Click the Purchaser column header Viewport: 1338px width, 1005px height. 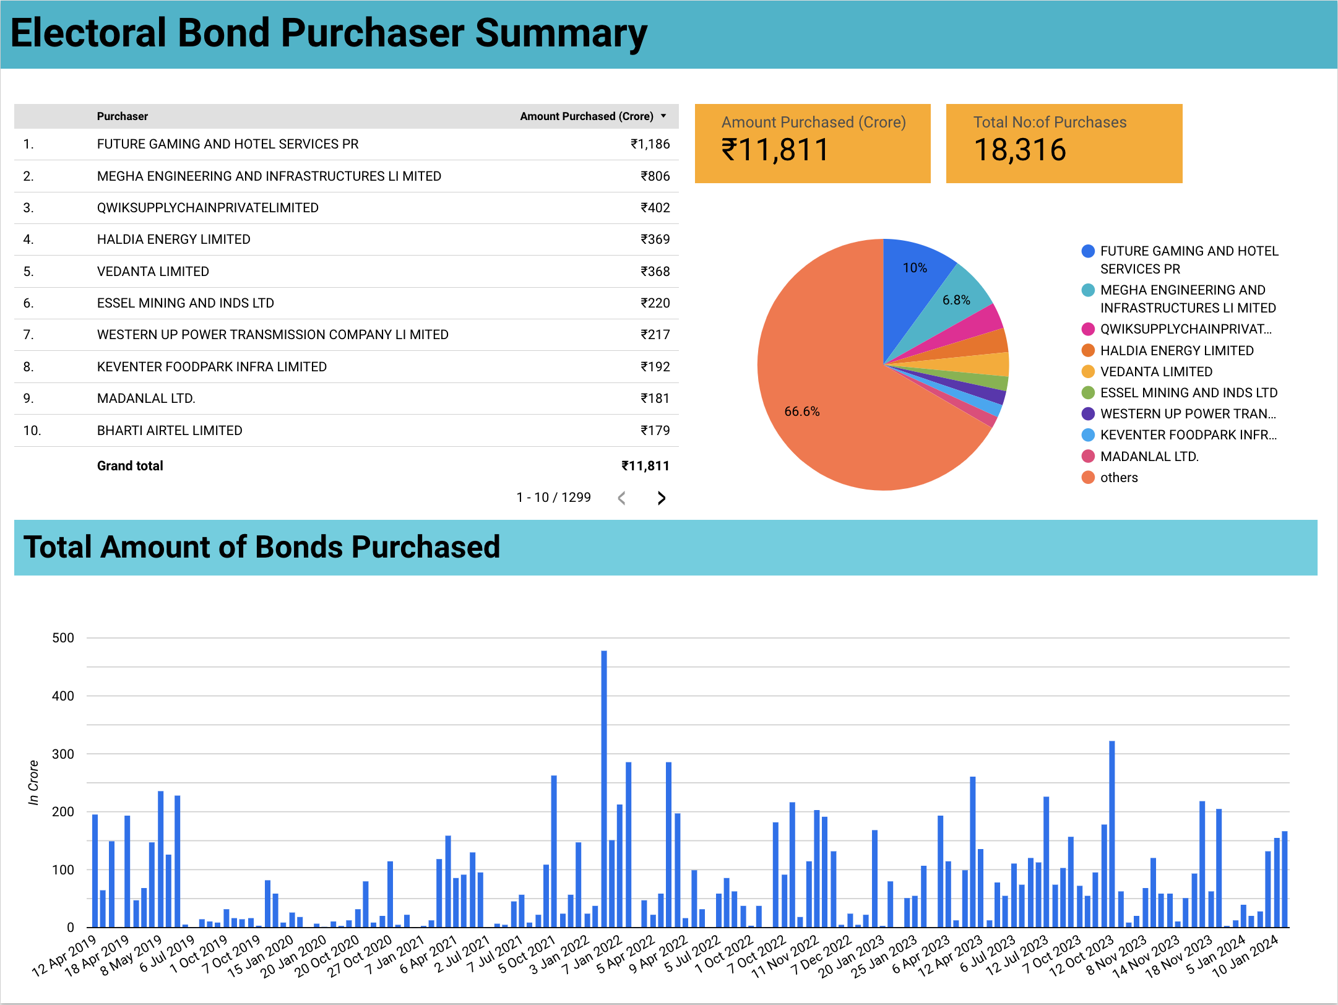pos(123,116)
